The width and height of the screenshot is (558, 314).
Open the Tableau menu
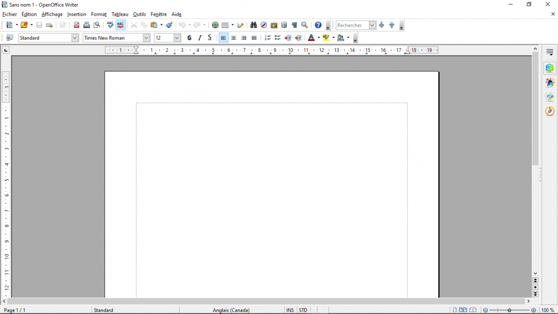[119, 14]
